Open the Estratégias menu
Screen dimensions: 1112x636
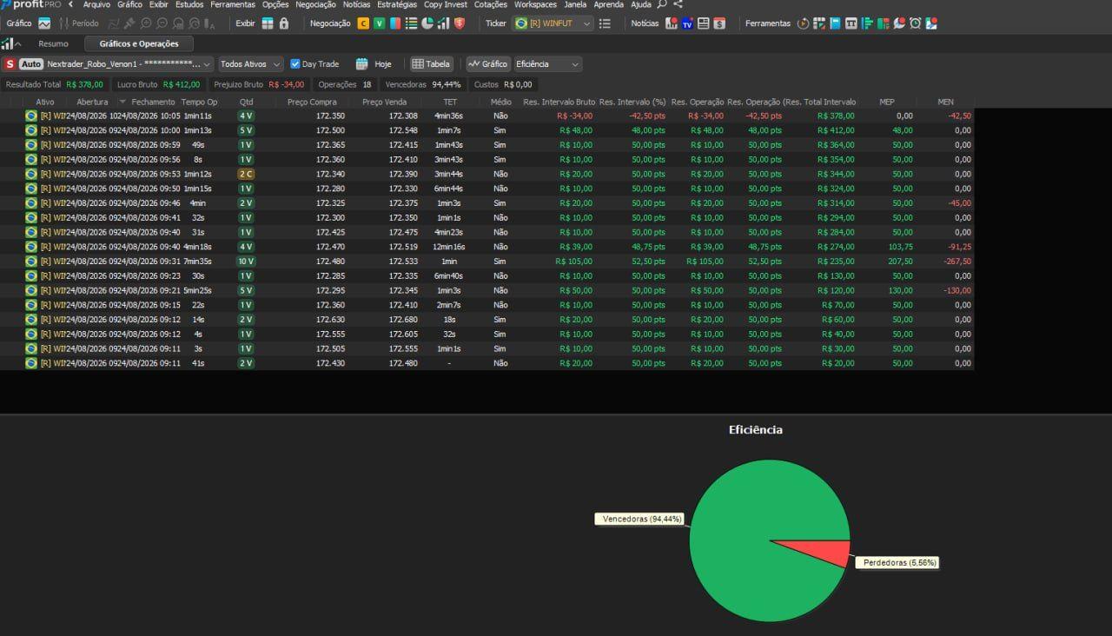tap(397, 4)
